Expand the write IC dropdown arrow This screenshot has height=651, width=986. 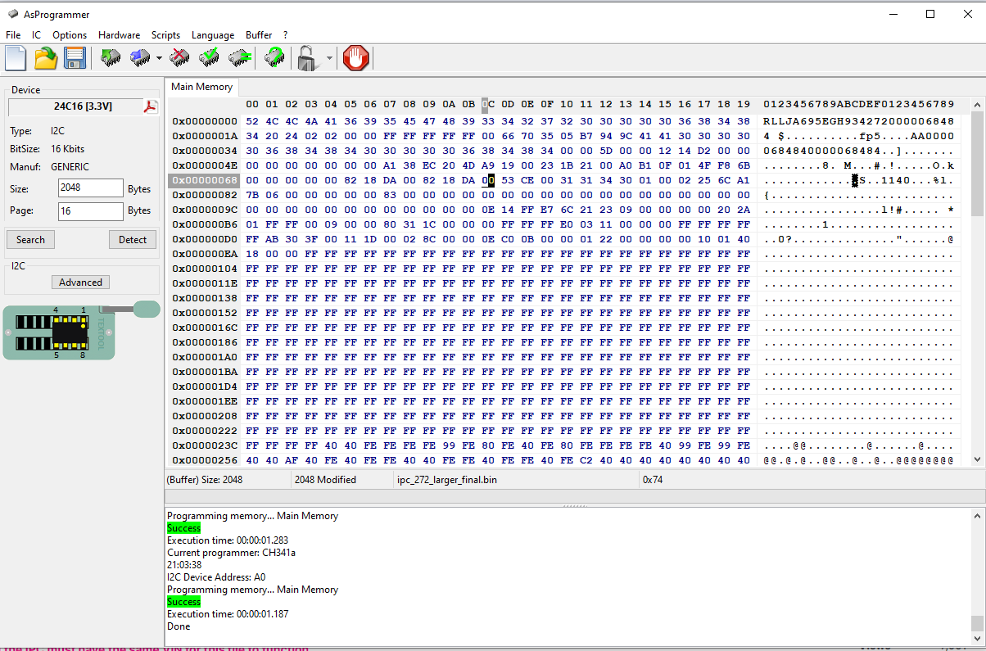pos(159,58)
